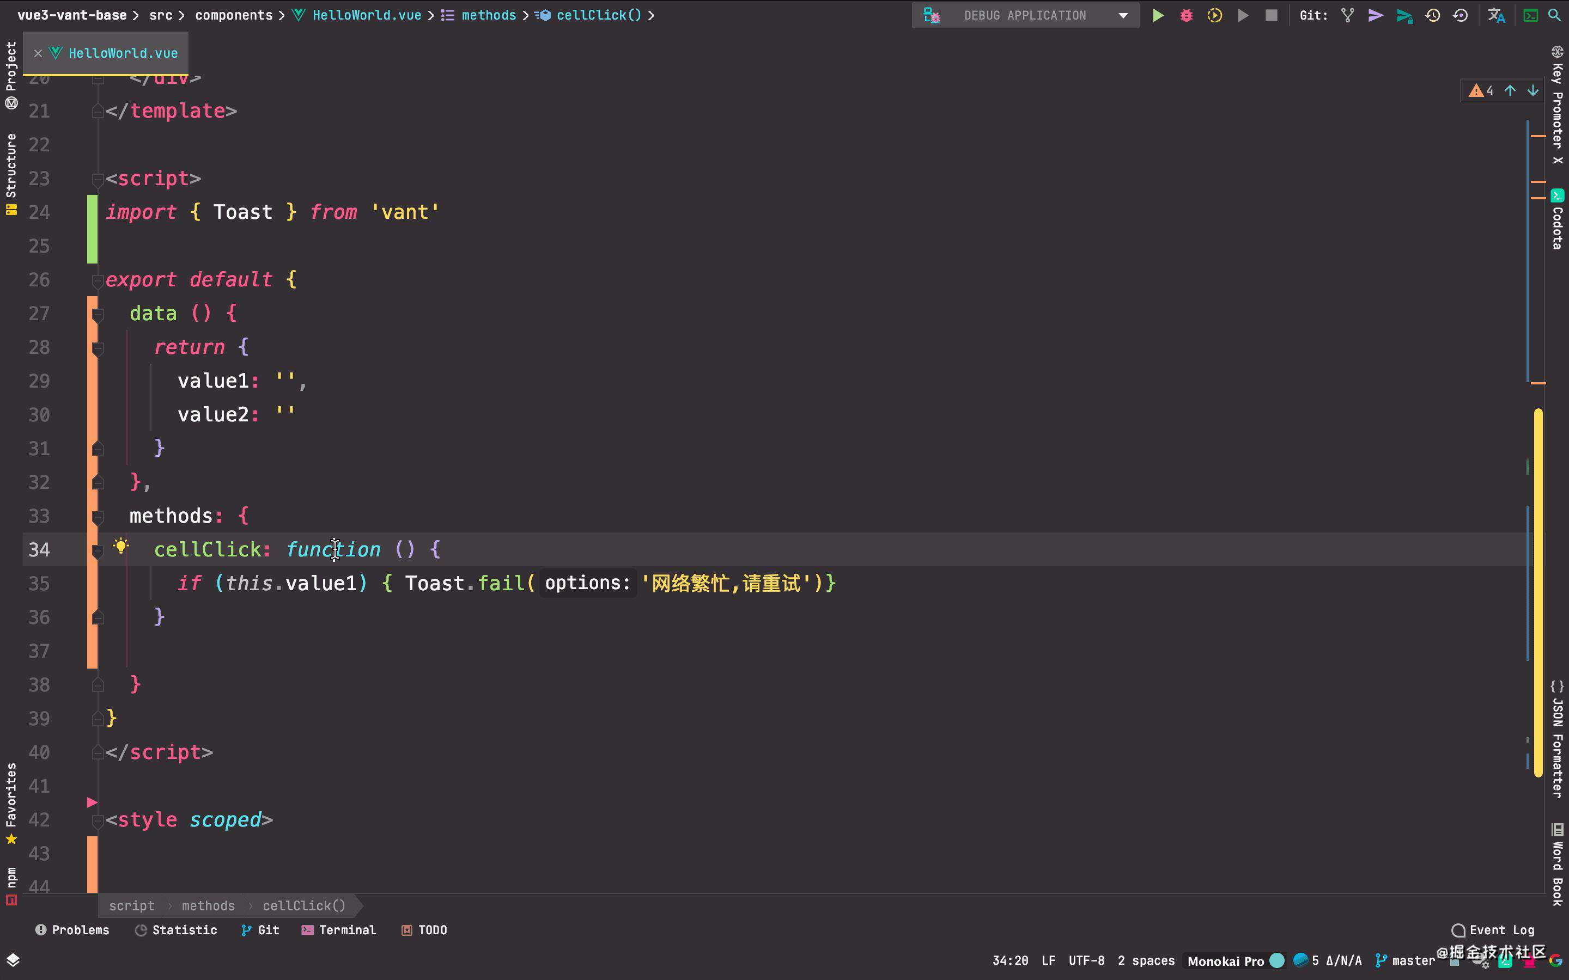Click the Restart debug session icon
The width and height of the screenshot is (1569, 980).
pyautogui.click(x=1214, y=15)
